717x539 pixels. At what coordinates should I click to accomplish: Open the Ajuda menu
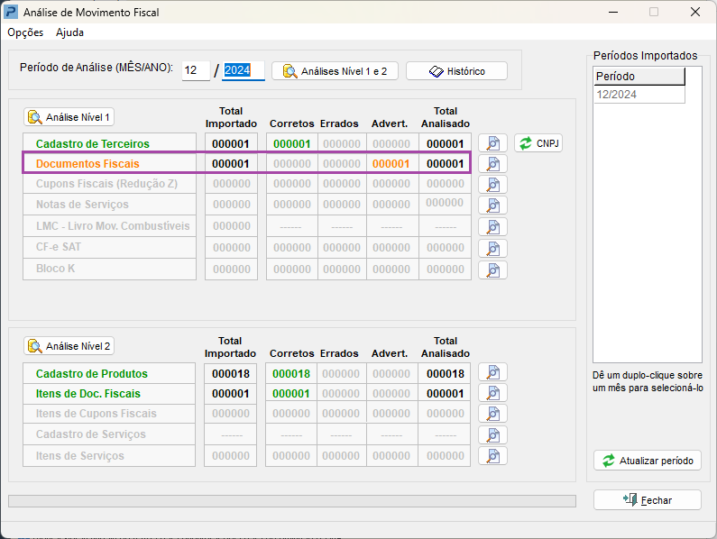tap(69, 32)
